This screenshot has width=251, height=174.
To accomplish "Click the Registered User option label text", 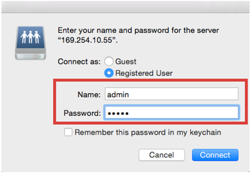I will pos(144,73).
